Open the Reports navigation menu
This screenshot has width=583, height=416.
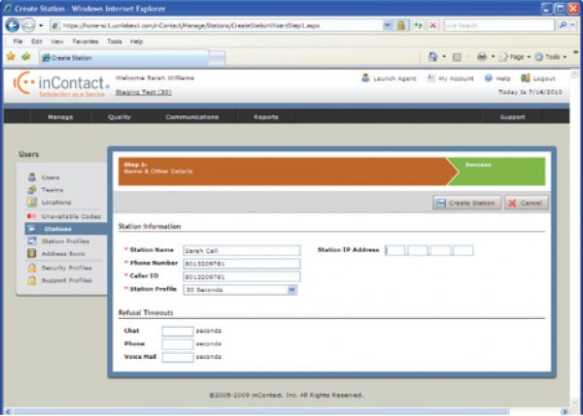click(x=266, y=117)
